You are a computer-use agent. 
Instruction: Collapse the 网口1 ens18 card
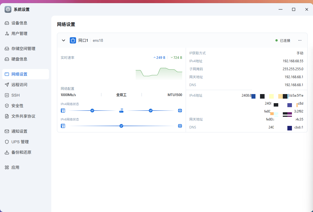pos(64,40)
